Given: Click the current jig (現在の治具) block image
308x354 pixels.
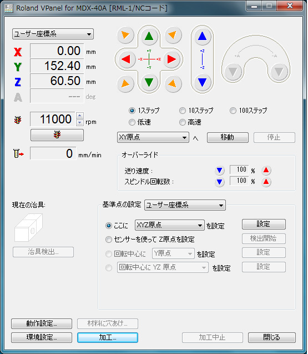Looking at the screenshot, I should coord(29,228).
